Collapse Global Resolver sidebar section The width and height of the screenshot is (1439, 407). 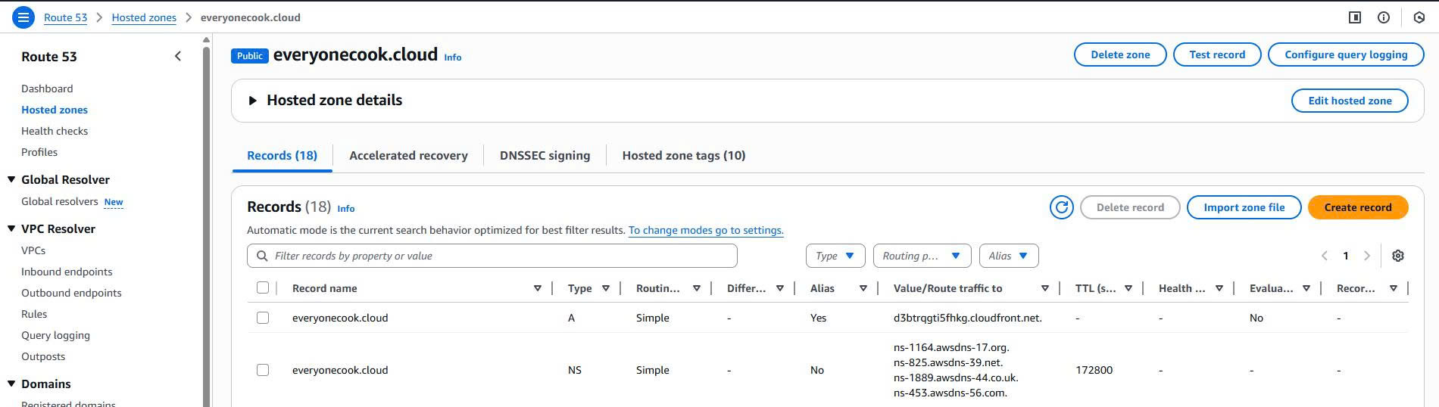(x=11, y=179)
